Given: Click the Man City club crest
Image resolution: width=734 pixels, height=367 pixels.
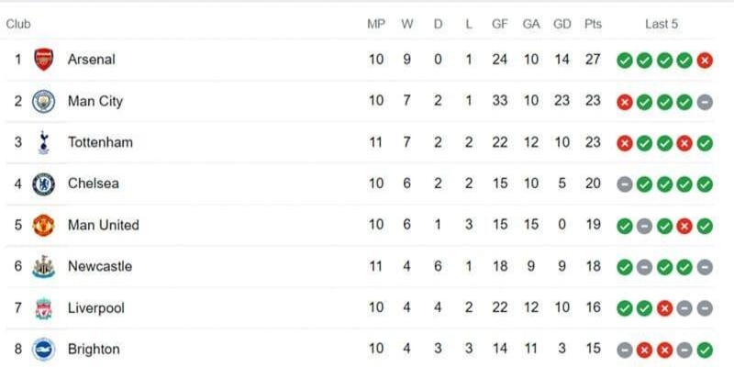Looking at the screenshot, I should 43,101.
